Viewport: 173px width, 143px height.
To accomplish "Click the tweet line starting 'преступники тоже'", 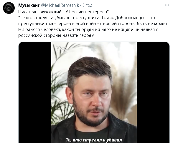I will (x=93, y=24).
